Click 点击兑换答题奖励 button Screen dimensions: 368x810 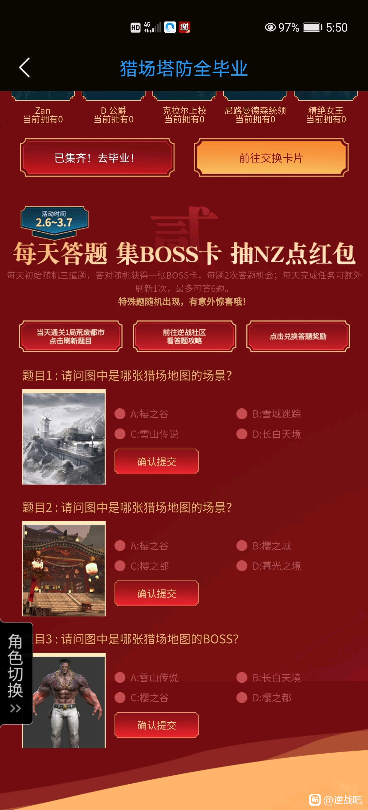pyautogui.click(x=298, y=336)
